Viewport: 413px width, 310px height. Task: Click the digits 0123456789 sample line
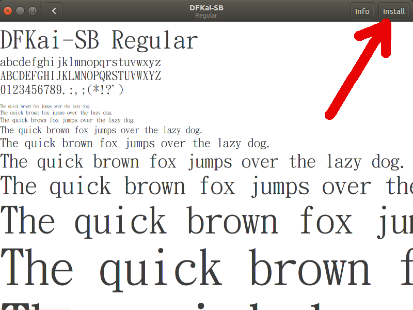(x=61, y=89)
